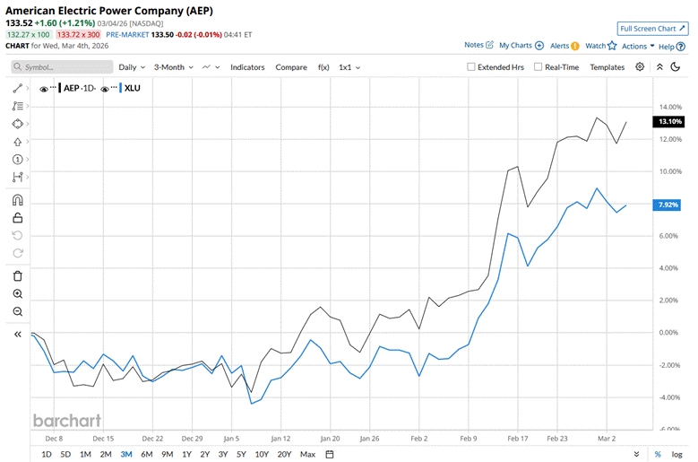Delete drawings with the trash icon
The height and width of the screenshot is (462, 698).
point(18,275)
